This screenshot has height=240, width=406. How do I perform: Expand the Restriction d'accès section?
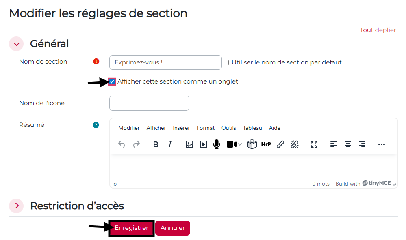pyautogui.click(x=17, y=206)
